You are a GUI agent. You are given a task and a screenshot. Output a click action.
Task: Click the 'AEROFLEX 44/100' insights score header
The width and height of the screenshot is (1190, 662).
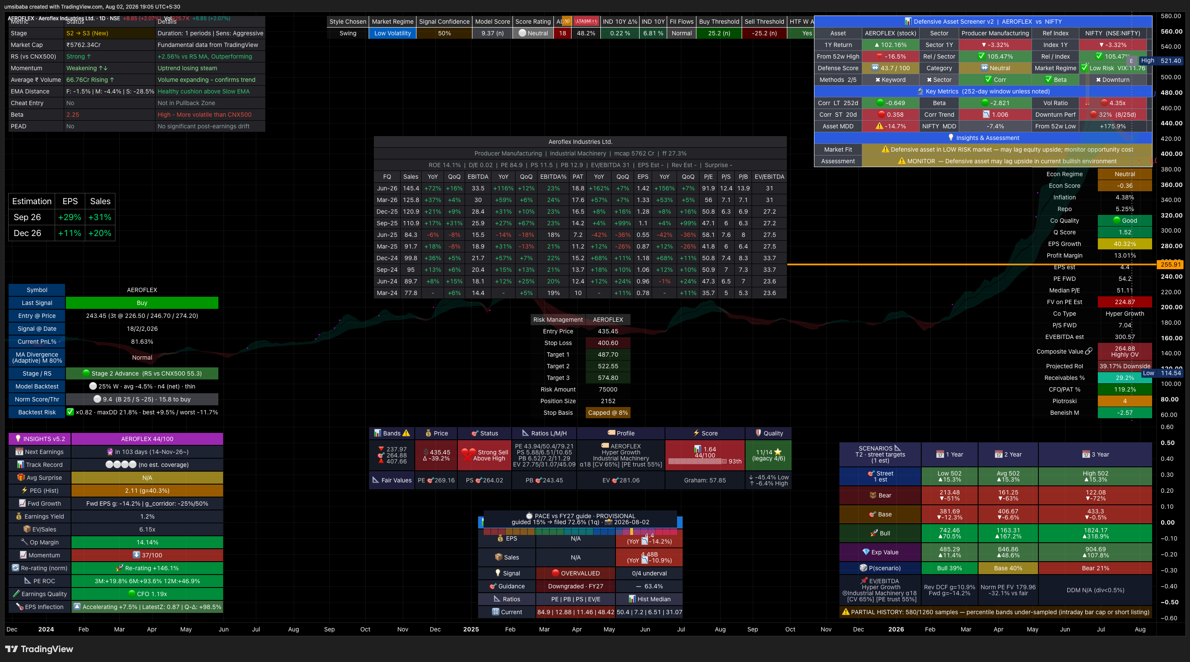[x=147, y=438]
